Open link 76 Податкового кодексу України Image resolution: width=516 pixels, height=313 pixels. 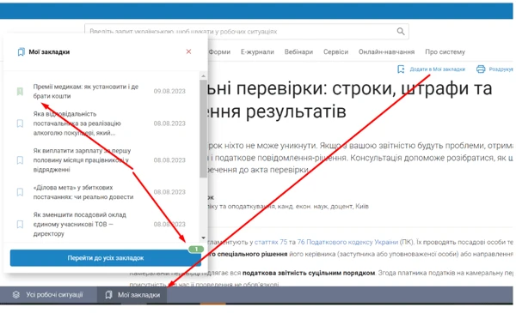coord(347,242)
